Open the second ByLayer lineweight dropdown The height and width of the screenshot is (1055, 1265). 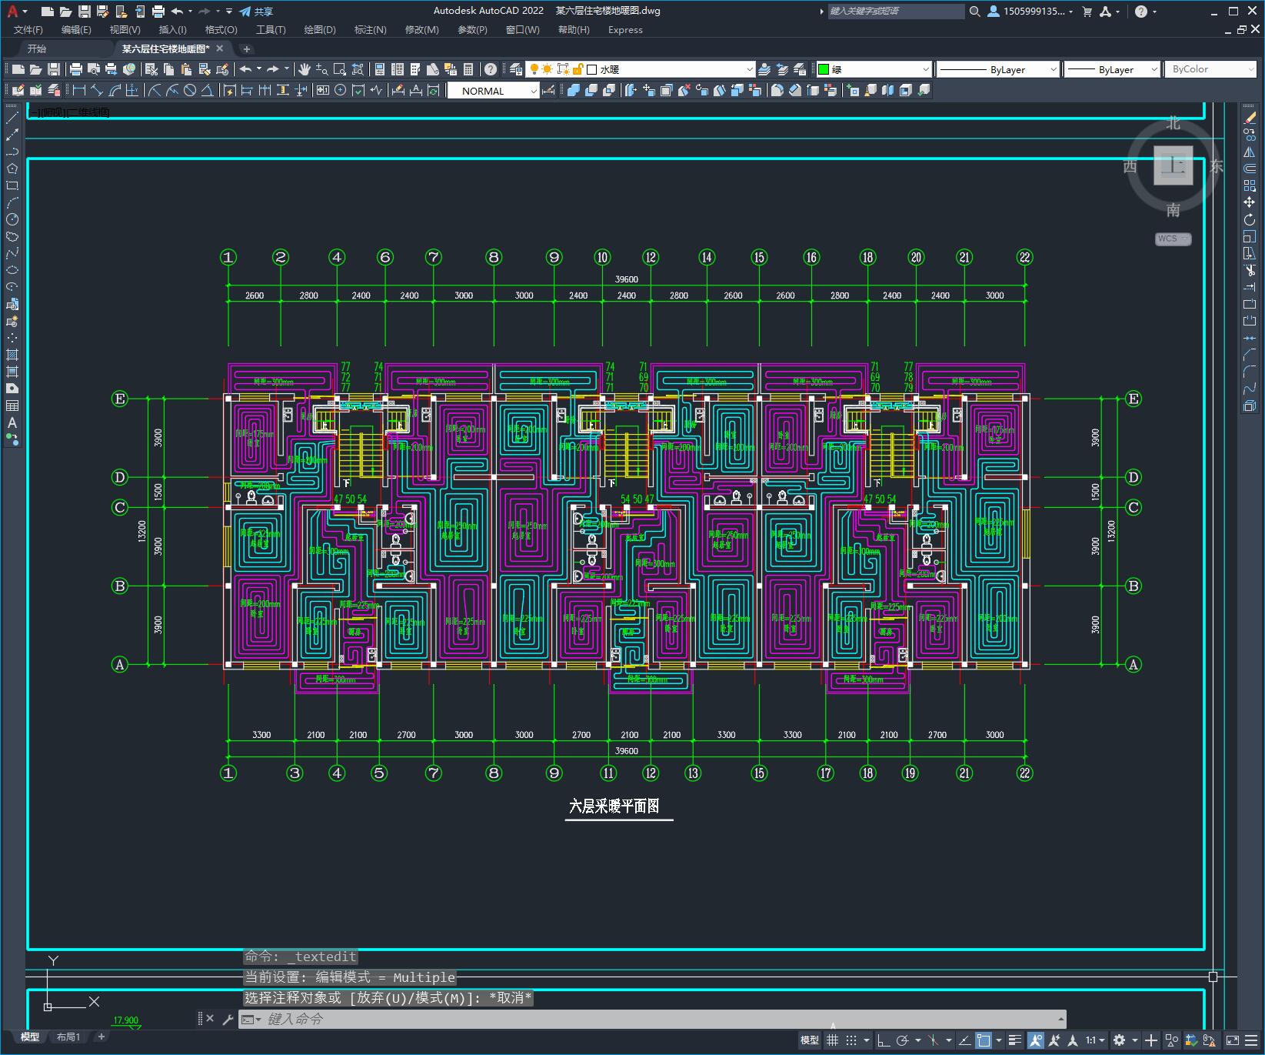point(1153,69)
